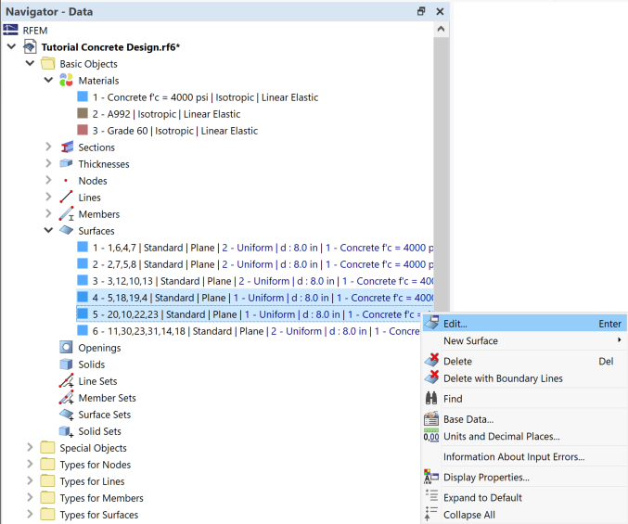Expand the Thicknesses node

coord(48,163)
